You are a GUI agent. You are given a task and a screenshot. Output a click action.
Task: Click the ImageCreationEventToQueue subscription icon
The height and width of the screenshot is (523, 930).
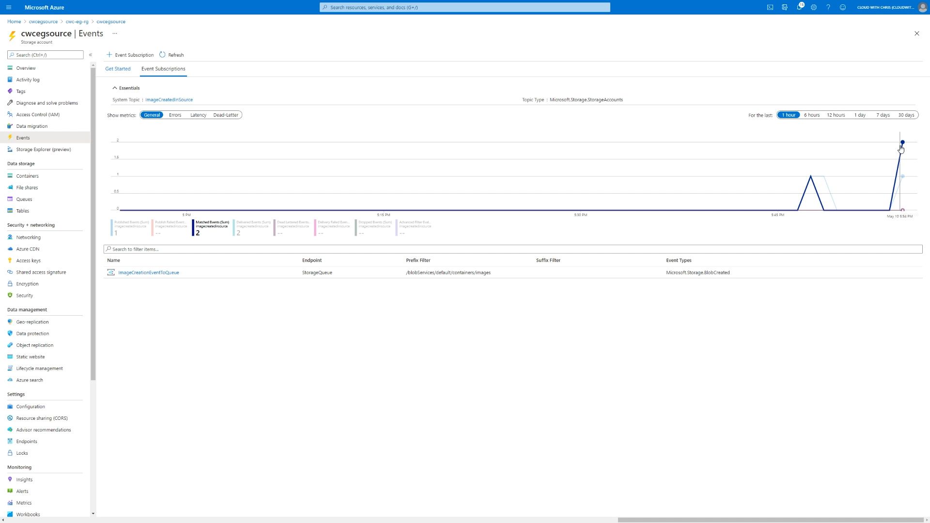click(110, 272)
